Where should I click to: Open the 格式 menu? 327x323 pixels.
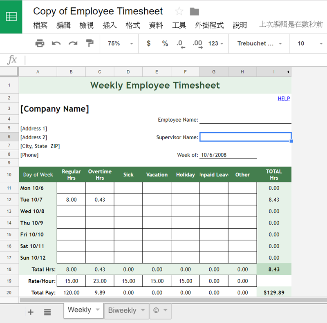(133, 25)
